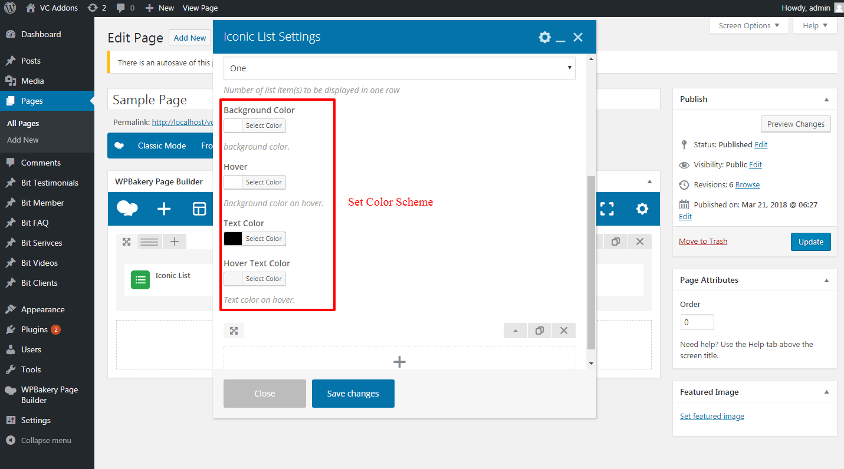
Task: Open the Plugins menu item
Action: [x=34, y=329]
